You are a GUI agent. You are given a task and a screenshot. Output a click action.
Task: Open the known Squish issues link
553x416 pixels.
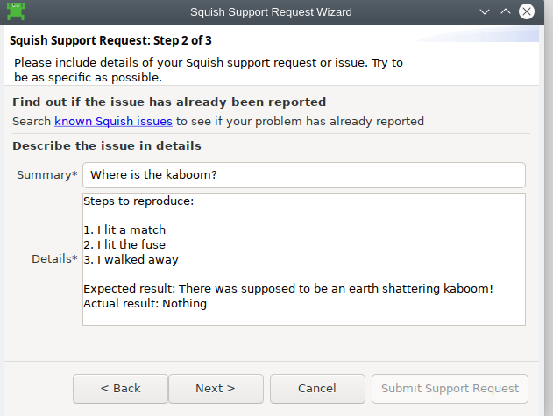[113, 121]
